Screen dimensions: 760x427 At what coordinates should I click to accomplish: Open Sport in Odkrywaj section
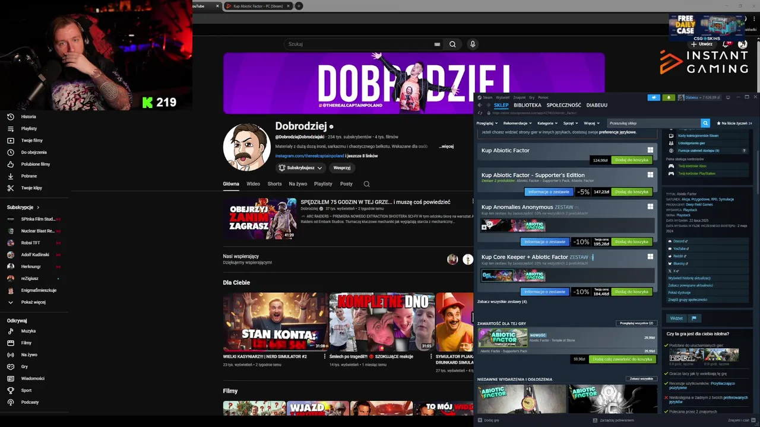click(x=26, y=390)
